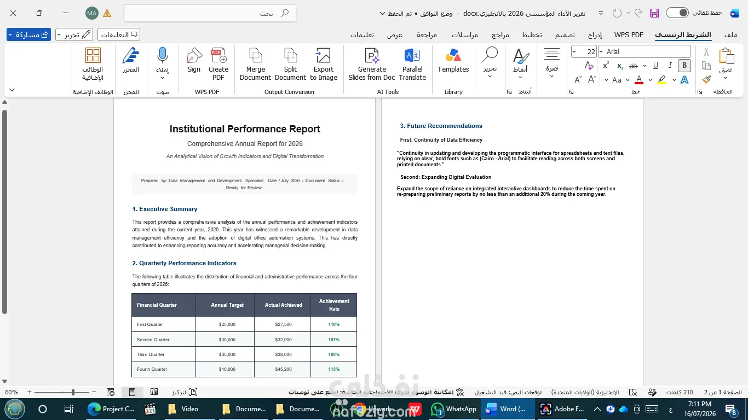This screenshot has height=420, width=748.
Task: Click the Save floppy disk icon
Action: [654, 13]
